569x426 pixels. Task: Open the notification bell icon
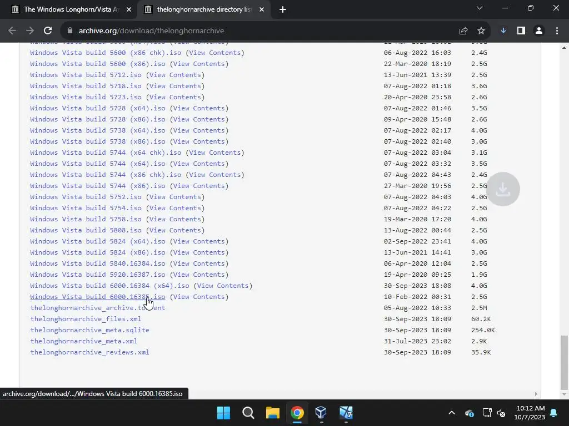click(554, 413)
